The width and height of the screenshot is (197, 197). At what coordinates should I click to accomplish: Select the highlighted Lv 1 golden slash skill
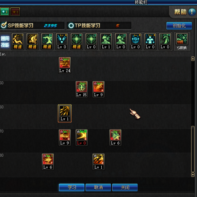pos(65,113)
